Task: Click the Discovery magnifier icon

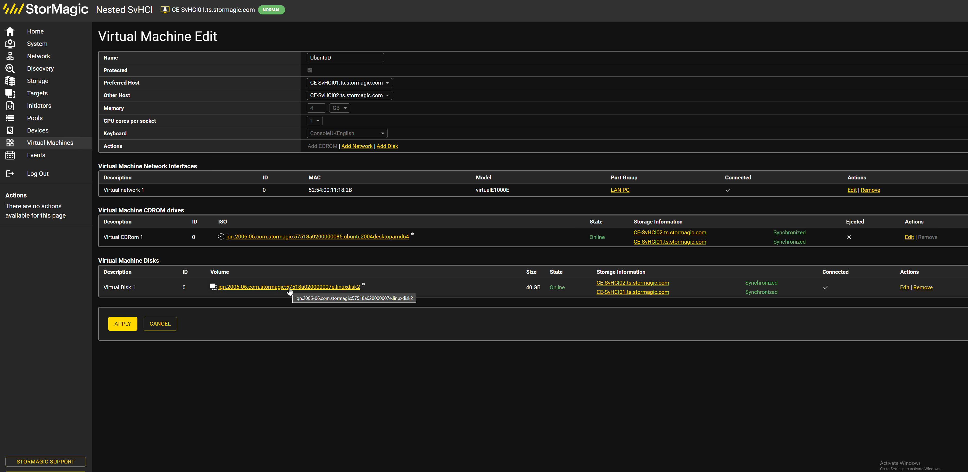Action: tap(10, 69)
